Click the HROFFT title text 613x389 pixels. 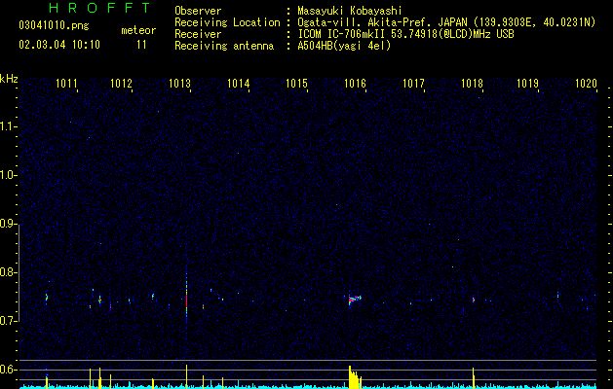coord(100,8)
